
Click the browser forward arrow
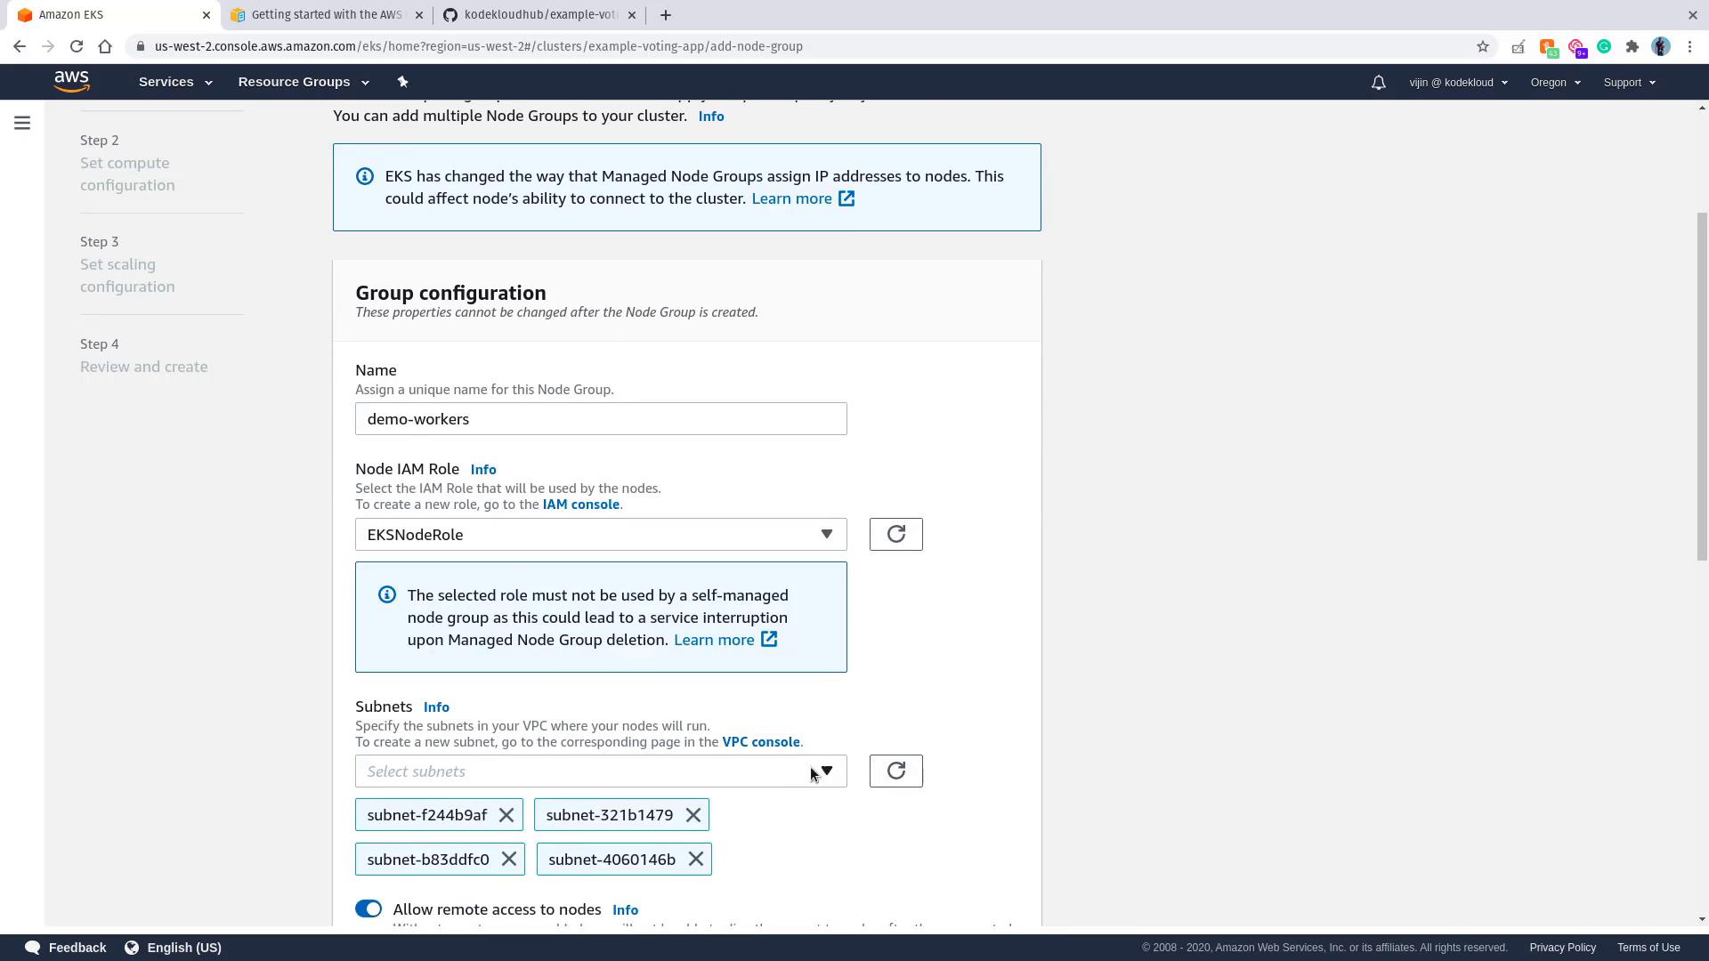[48, 46]
